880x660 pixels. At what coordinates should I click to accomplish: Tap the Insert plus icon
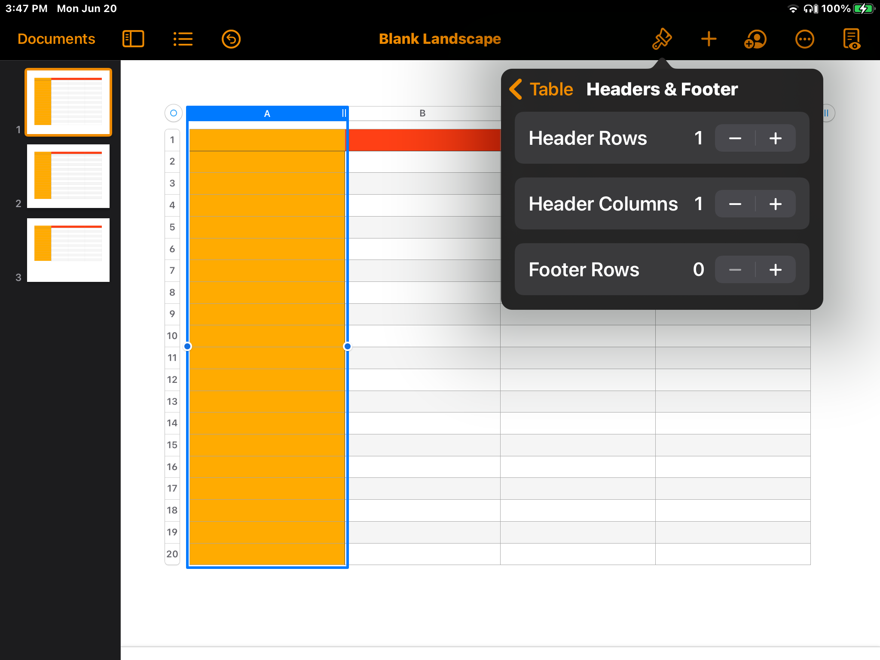click(709, 39)
